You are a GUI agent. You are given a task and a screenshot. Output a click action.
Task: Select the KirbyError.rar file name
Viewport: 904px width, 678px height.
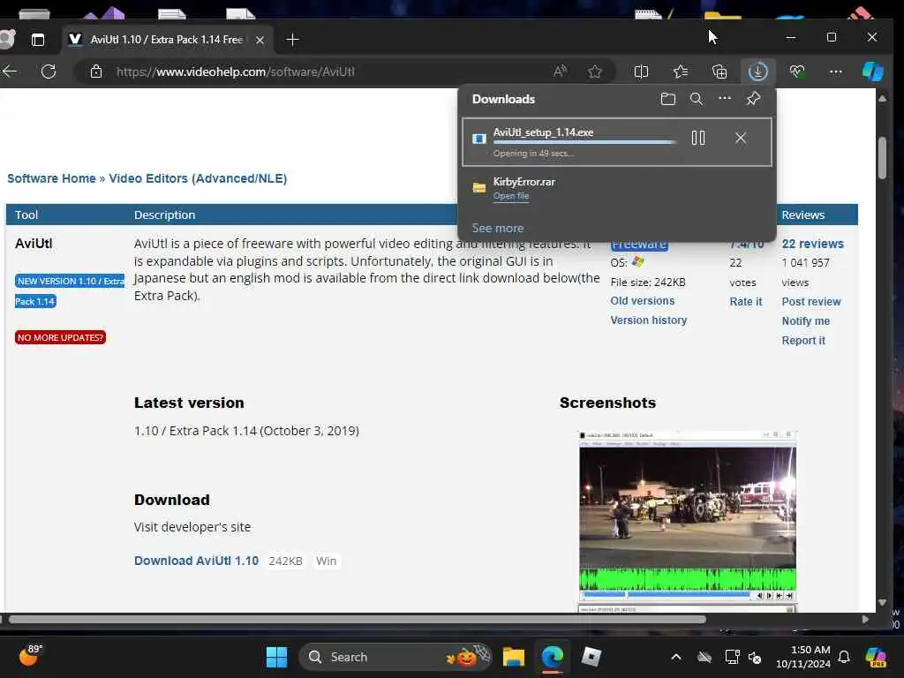524,182
